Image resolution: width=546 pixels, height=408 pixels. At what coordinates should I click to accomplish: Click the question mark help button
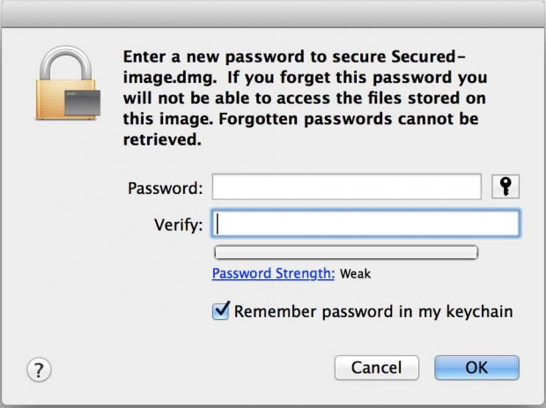point(39,369)
